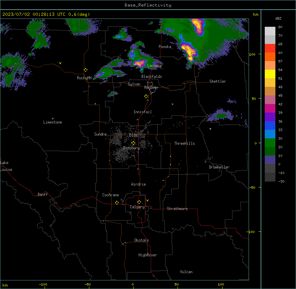
Task: Click the 65 value in the dBZ legend
Action: (280, 44)
